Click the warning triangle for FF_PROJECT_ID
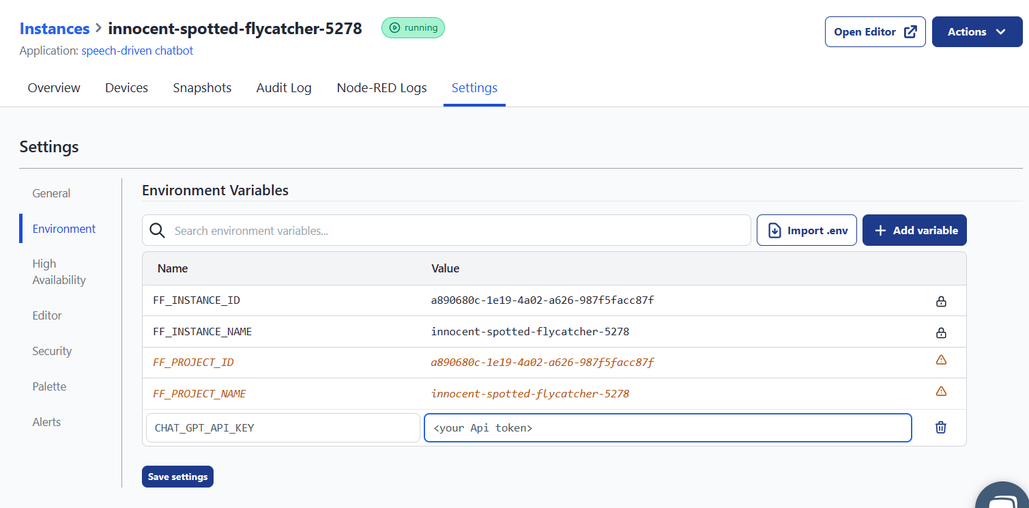 coord(941,359)
